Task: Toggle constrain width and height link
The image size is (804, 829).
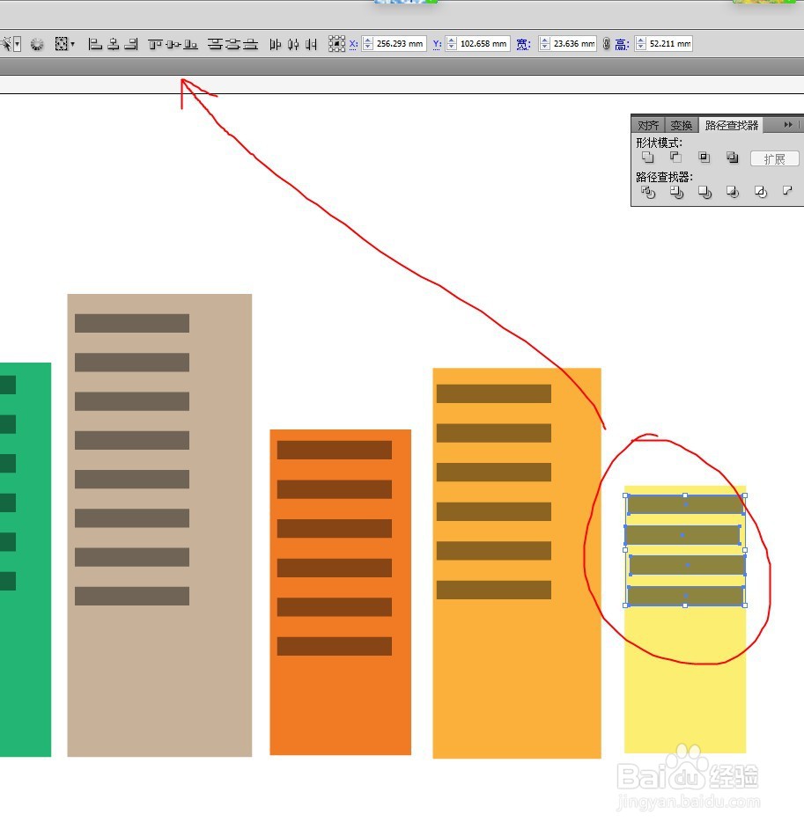Action: (x=606, y=44)
